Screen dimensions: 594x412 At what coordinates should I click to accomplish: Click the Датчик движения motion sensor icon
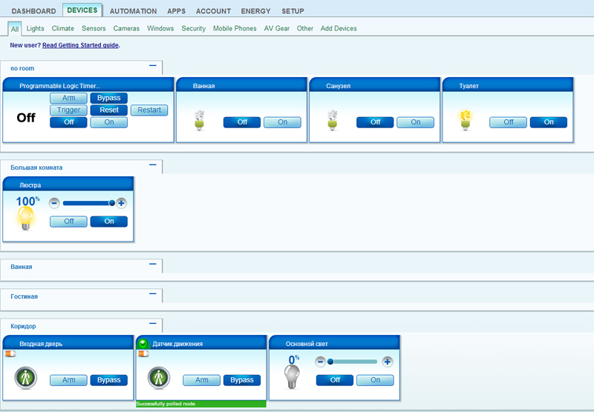click(x=159, y=378)
